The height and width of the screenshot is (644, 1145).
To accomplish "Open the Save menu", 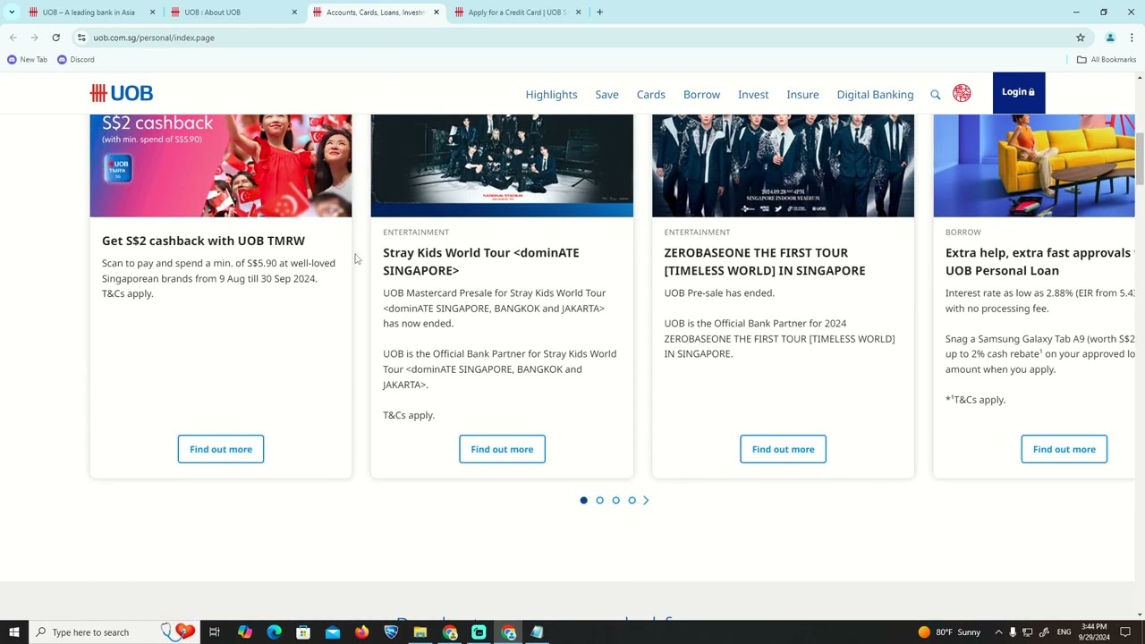I will pyautogui.click(x=606, y=94).
